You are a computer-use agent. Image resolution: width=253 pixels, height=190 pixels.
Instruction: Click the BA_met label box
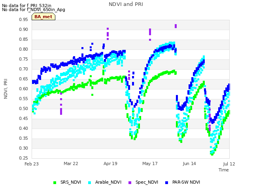click(x=43, y=17)
